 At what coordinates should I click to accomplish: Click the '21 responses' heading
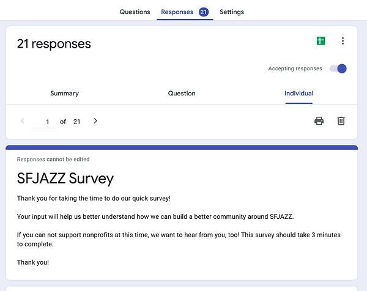click(x=54, y=44)
